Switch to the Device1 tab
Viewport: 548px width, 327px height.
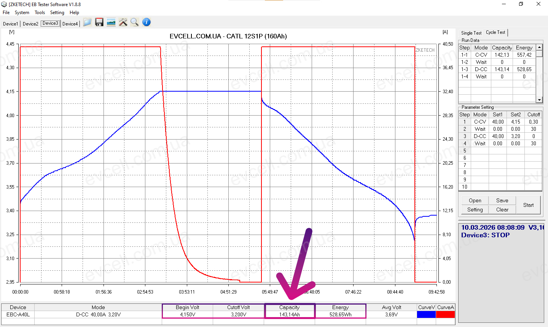point(10,24)
